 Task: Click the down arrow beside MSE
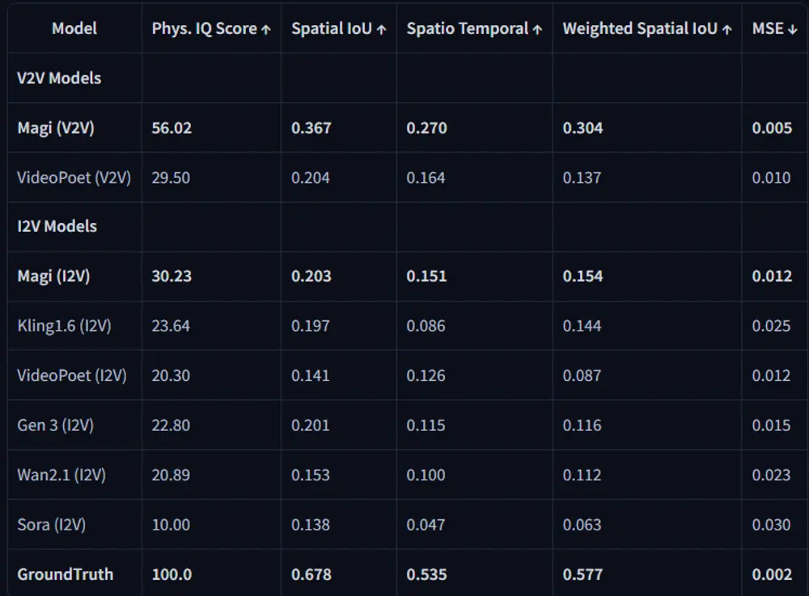[x=793, y=30]
